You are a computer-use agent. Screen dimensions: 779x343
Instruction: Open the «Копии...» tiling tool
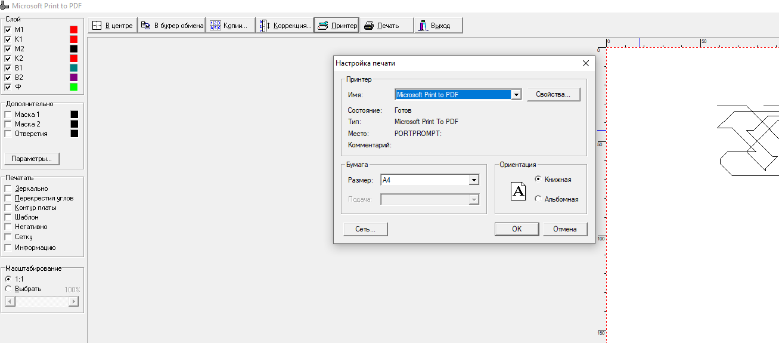215,26
